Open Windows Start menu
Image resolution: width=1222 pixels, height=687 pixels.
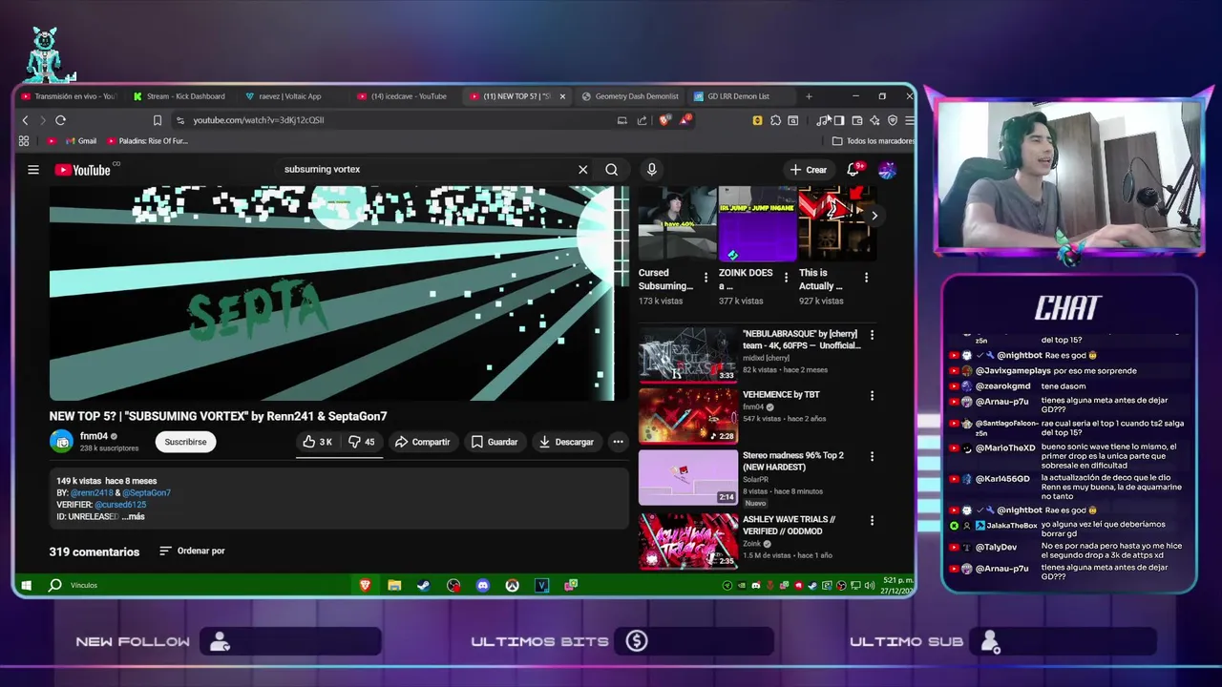(27, 585)
